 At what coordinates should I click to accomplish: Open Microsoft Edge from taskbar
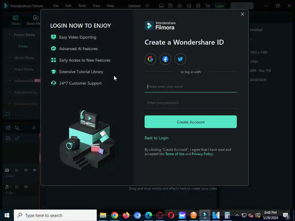pyautogui.click(x=148, y=215)
